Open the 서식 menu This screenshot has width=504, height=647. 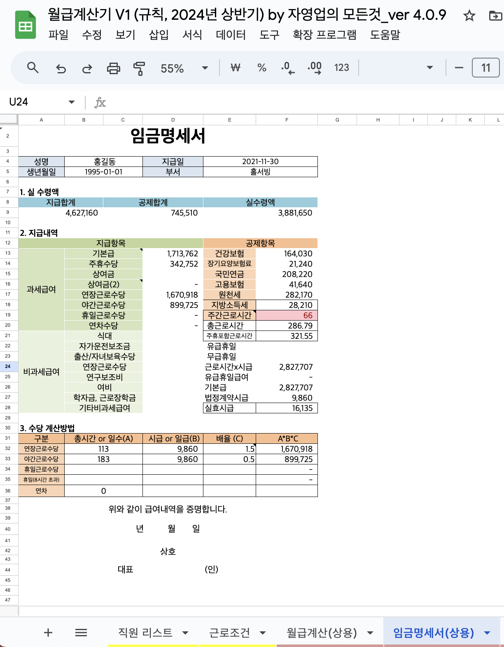coord(192,35)
